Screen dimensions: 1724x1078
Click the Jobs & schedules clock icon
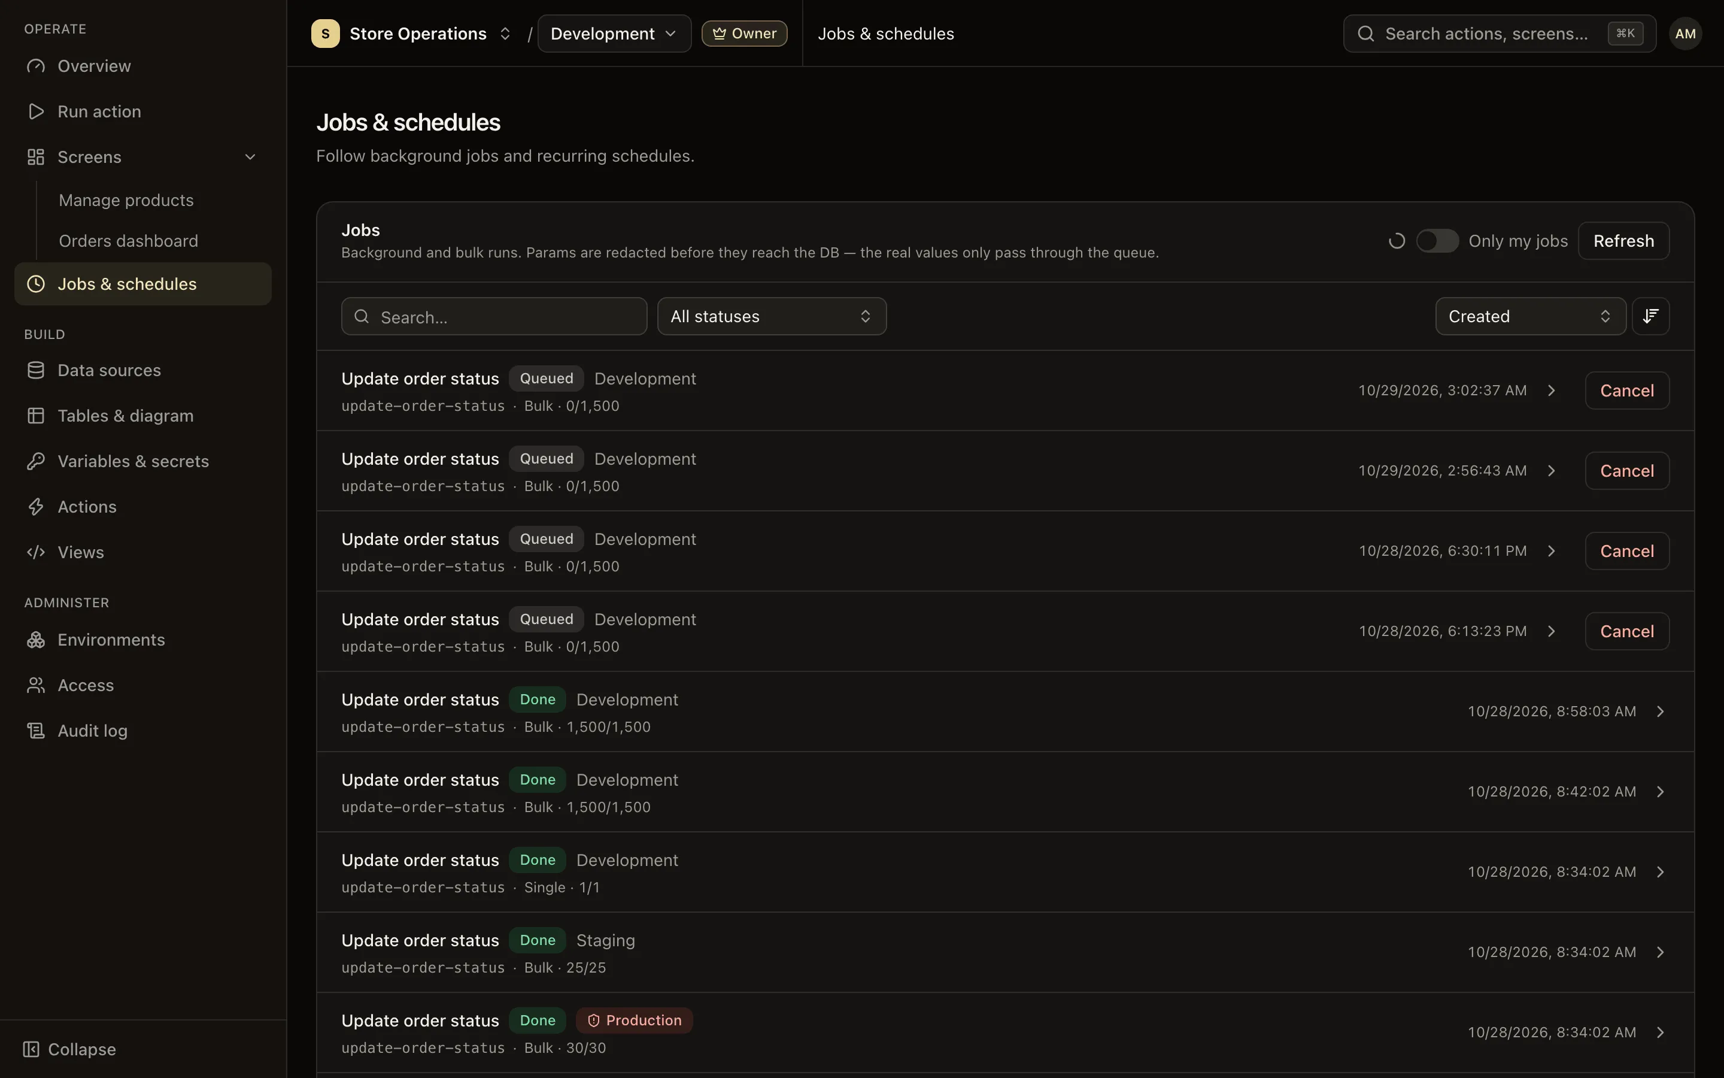pos(36,284)
